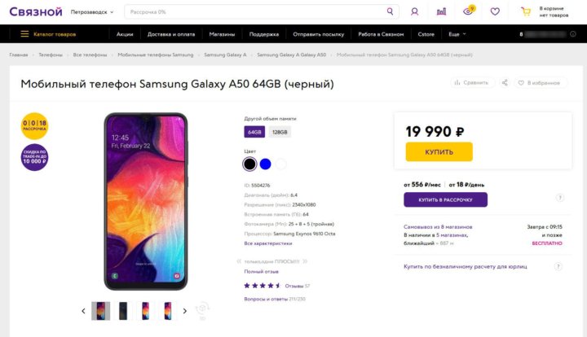
Task: Expand the Петрозаводск city dropdown
Action: click(x=92, y=12)
